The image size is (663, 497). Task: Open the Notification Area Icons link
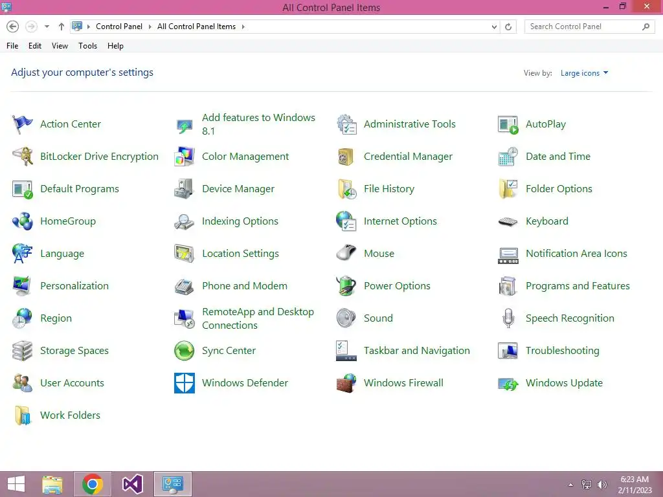point(576,254)
